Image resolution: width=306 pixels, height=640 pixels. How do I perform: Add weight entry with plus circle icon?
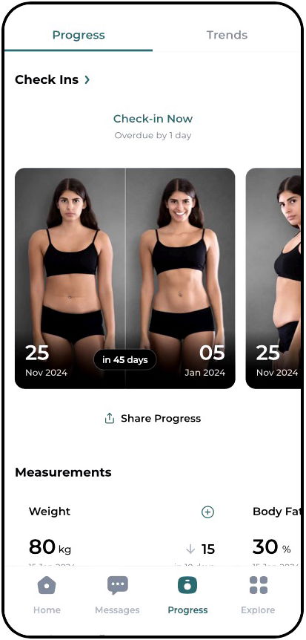[207, 512]
